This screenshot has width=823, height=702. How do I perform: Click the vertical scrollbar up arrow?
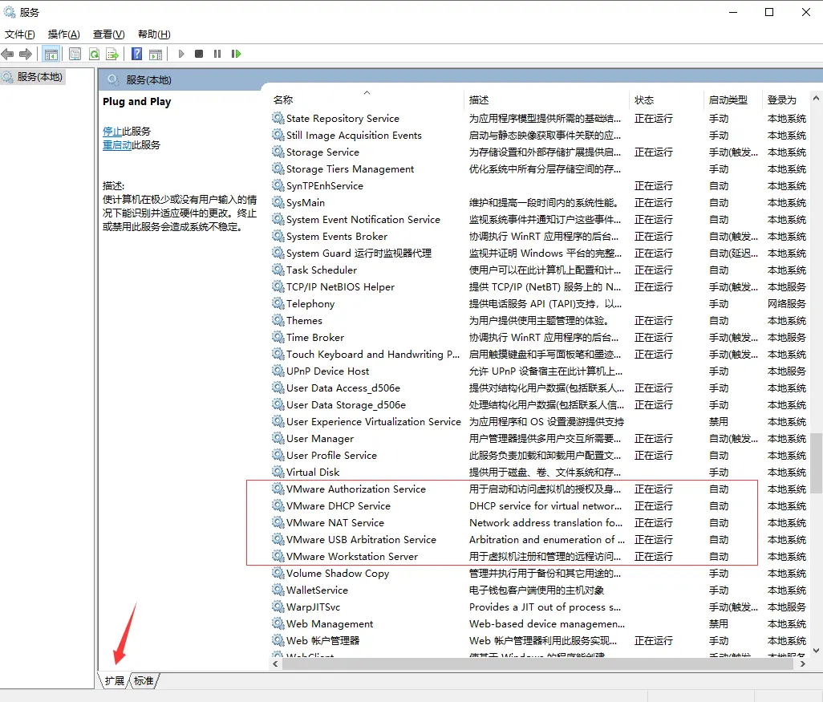click(816, 98)
